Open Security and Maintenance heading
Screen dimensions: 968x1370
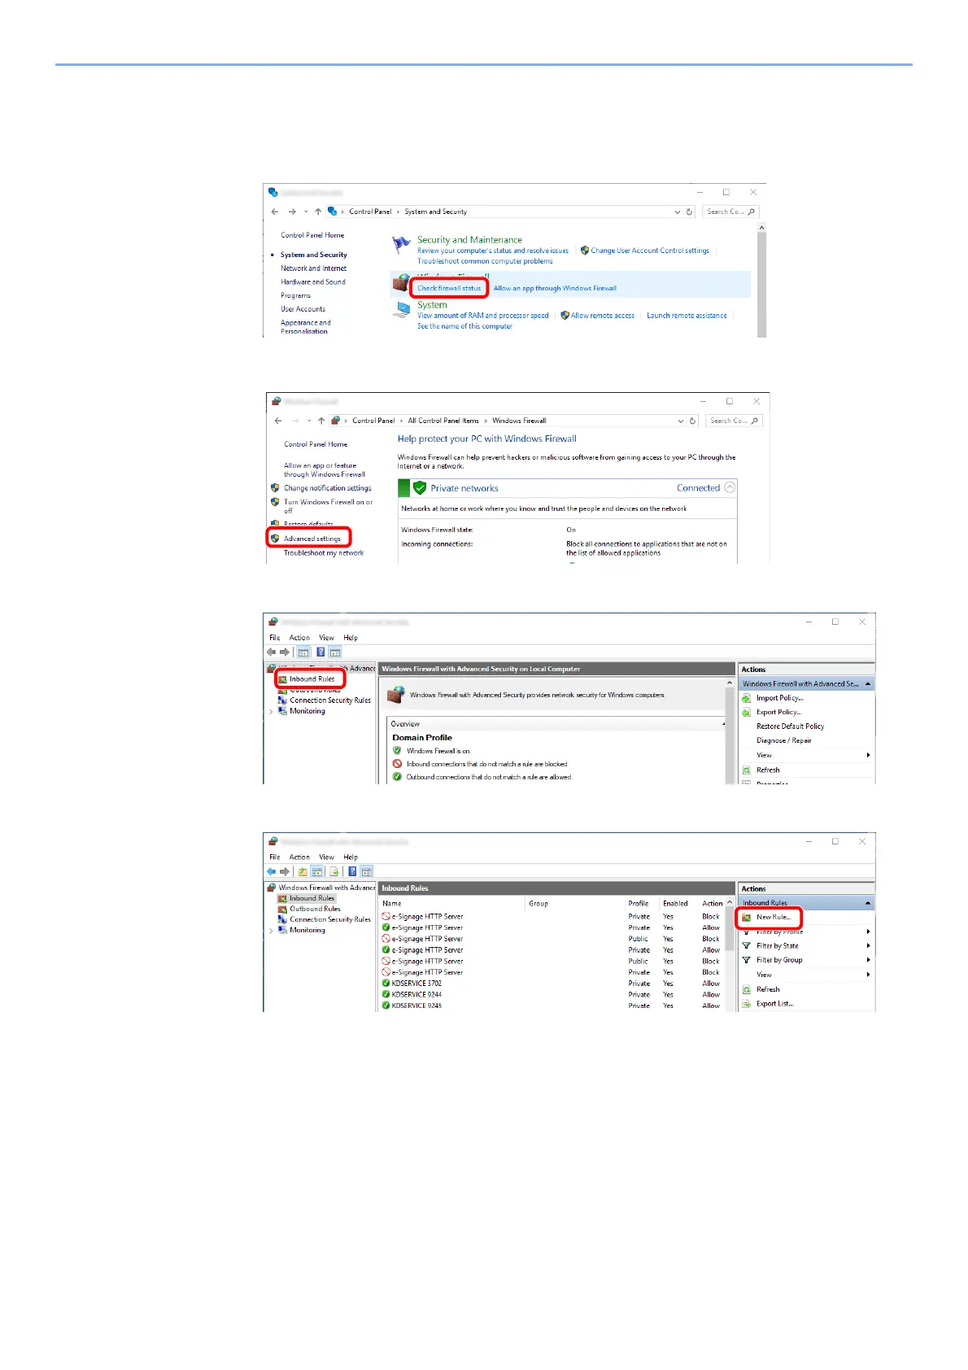(469, 240)
